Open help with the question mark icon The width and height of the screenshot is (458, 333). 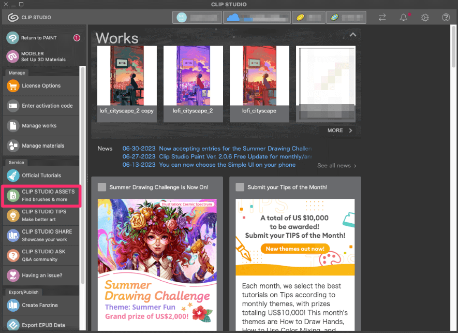coord(446,17)
